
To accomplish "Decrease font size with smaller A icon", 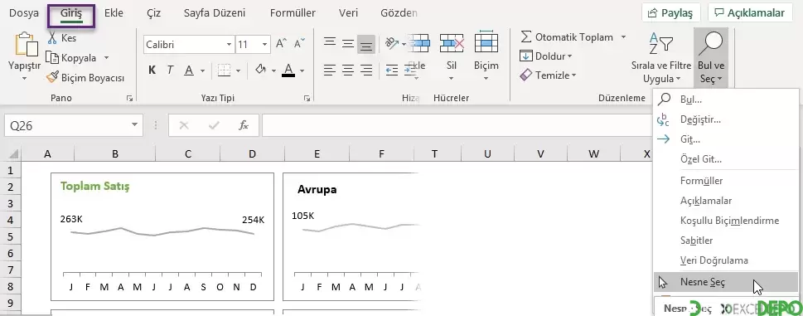I will (x=300, y=44).
